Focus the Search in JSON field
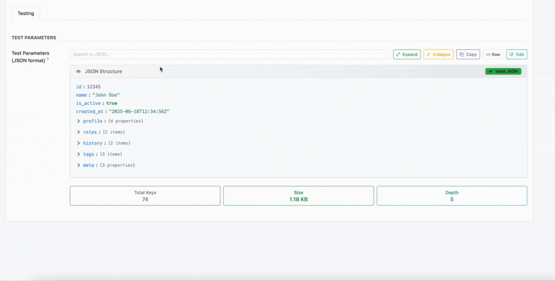This screenshot has height=281, width=555. coord(230,54)
